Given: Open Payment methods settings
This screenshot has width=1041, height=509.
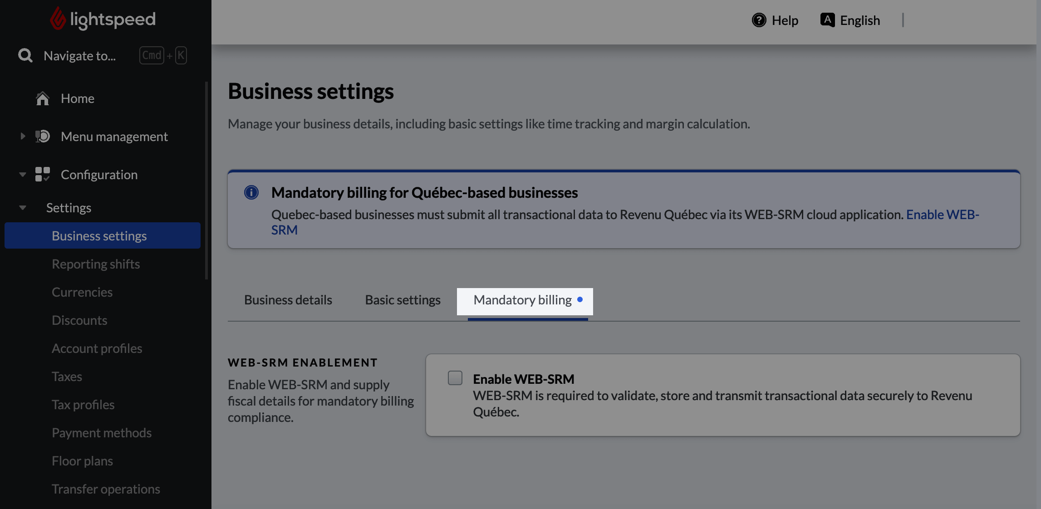Looking at the screenshot, I should click(x=102, y=433).
